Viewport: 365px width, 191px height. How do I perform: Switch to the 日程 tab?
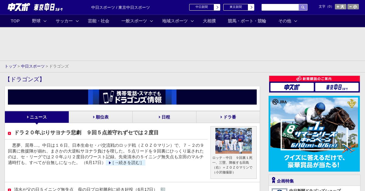click(164, 117)
